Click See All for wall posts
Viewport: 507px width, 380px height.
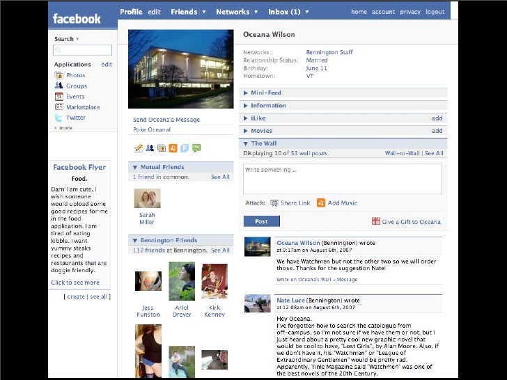[434, 154]
